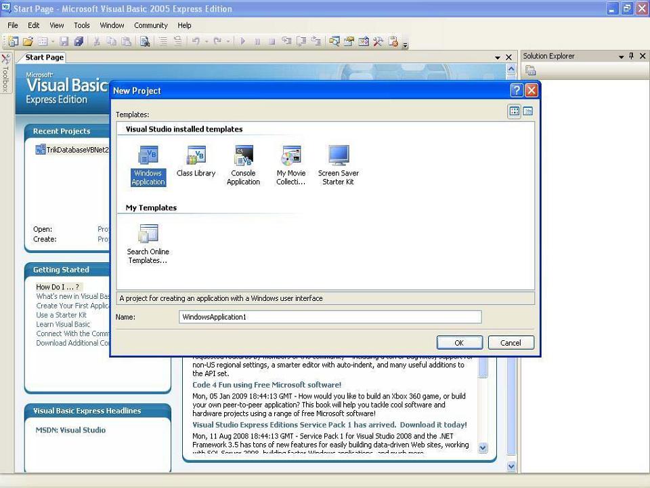Screen dimensions: 650x488
Task: Open Solution Explorer window position dropdown
Action: point(621,56)
